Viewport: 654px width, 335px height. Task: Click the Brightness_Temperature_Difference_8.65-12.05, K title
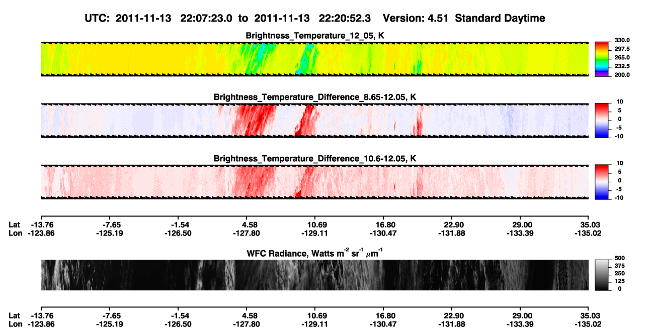pyautogui.click(x=315, y=97)
